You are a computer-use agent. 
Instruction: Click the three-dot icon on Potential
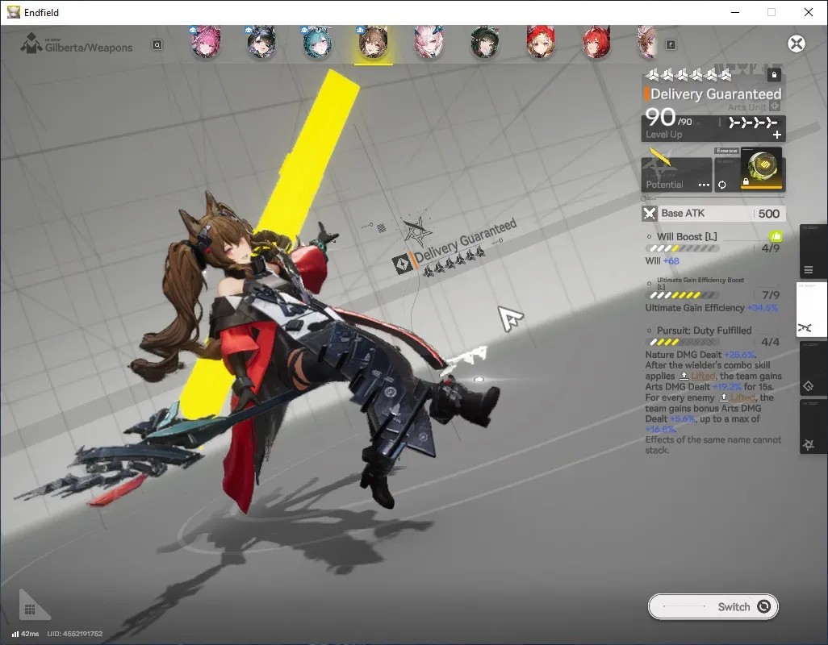[x=704, y=185]
